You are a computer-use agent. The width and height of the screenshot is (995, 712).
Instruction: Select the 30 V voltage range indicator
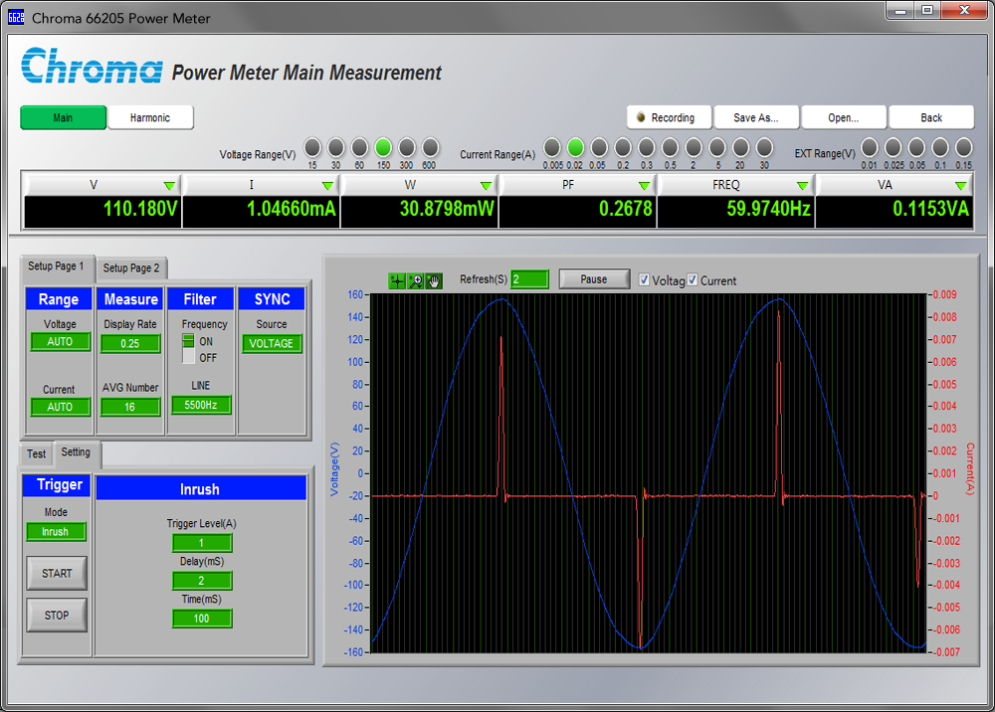click(x=335, y=148)
